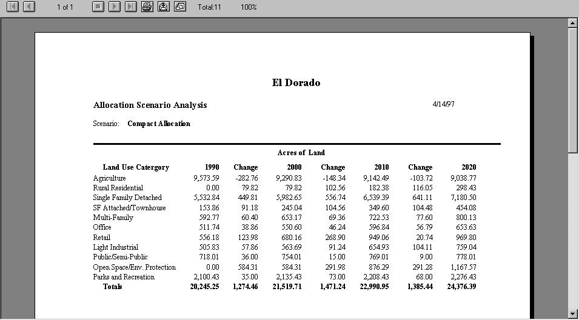This screenshot has height=320, width=579.
Task: Click the scrollbar up arrow
Action: click(x=573, y=23)
